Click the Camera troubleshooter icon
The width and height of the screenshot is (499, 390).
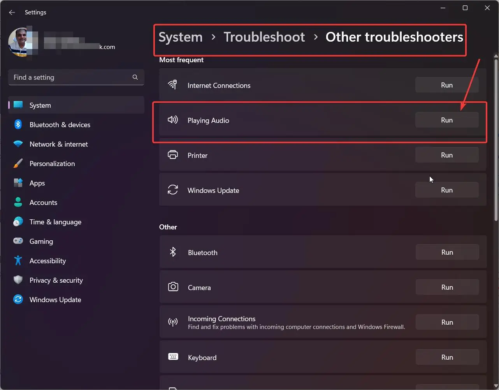pyautogui.click(x=173, y=287)
